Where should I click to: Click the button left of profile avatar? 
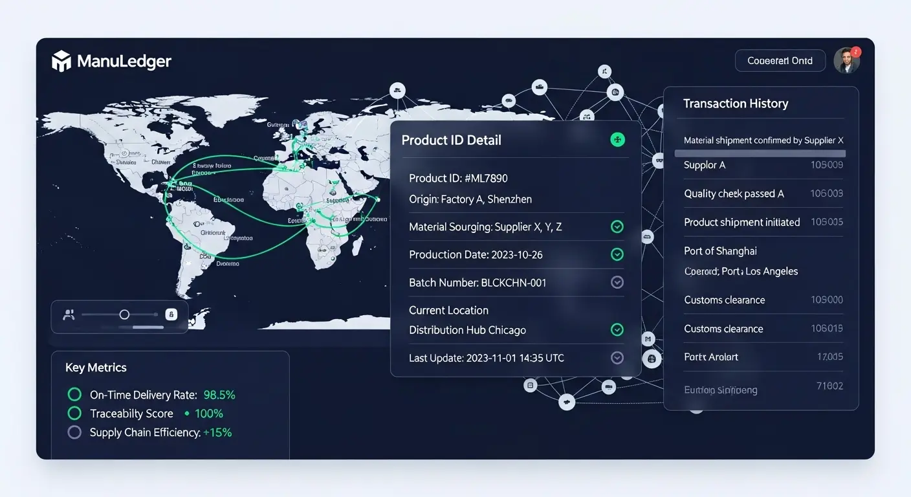click(x=780, y=61)
